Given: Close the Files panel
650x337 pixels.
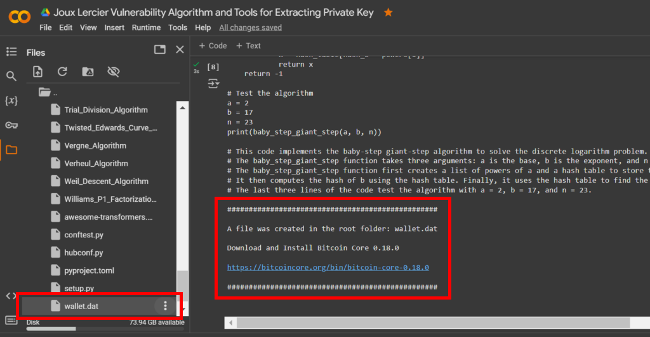Looking at the screenshot, I should 180,50.
